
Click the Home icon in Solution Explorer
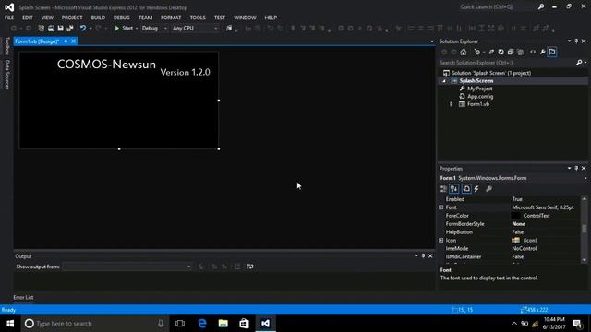(464, 52)
